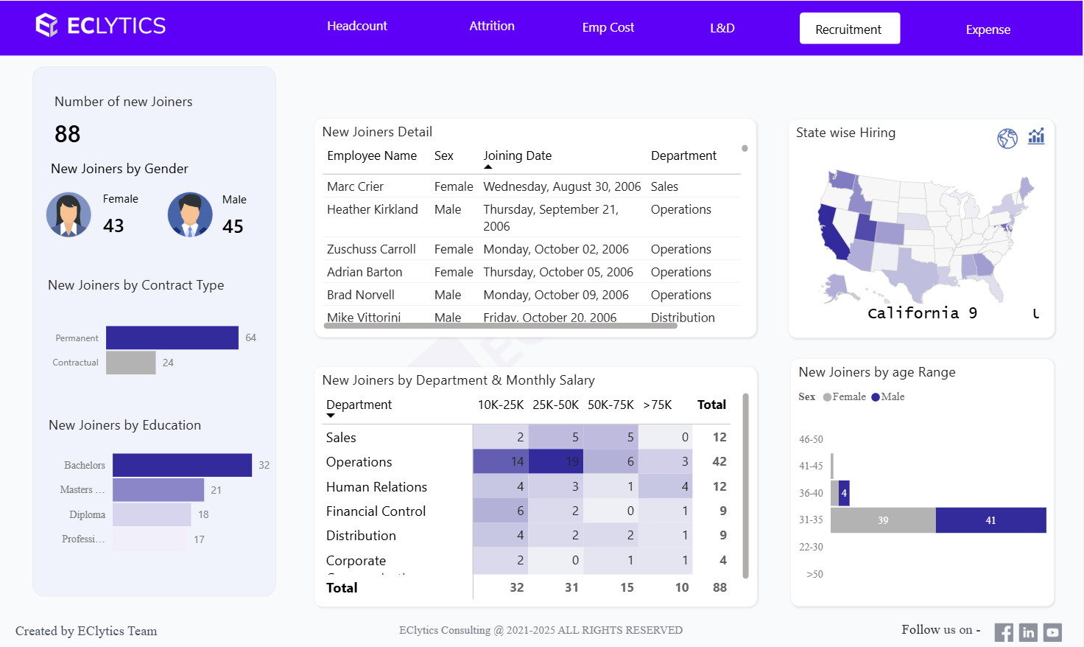Click the ECLYTICS logo
The width and height of the screenshot is (1084, 647).
pos(101,26)
